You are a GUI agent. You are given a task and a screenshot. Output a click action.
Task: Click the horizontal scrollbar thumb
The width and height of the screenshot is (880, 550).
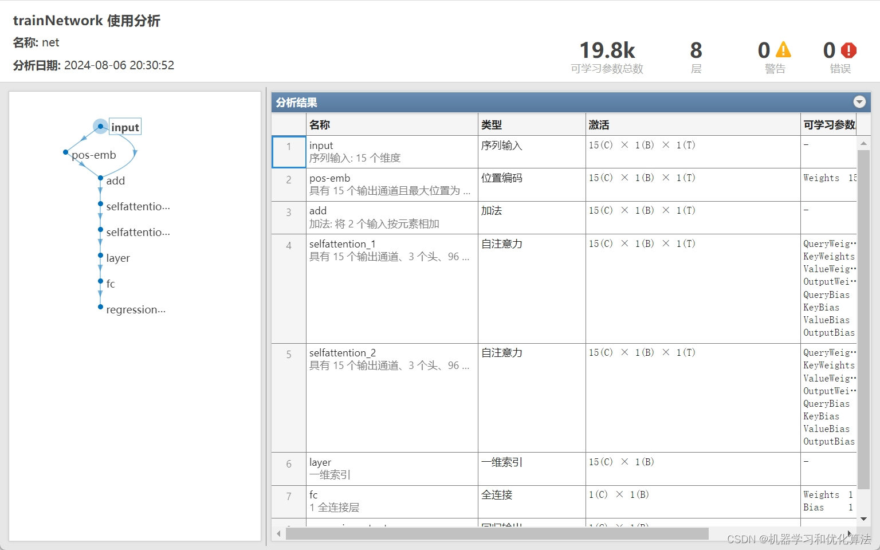point(497,533)
